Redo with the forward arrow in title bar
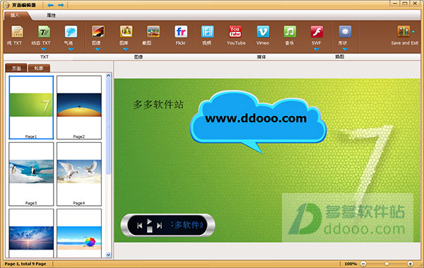This screenshot has width=424, height=268. pos(61,5)
